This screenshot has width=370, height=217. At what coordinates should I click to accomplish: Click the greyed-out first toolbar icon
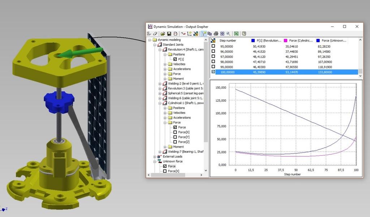point(149,34)
